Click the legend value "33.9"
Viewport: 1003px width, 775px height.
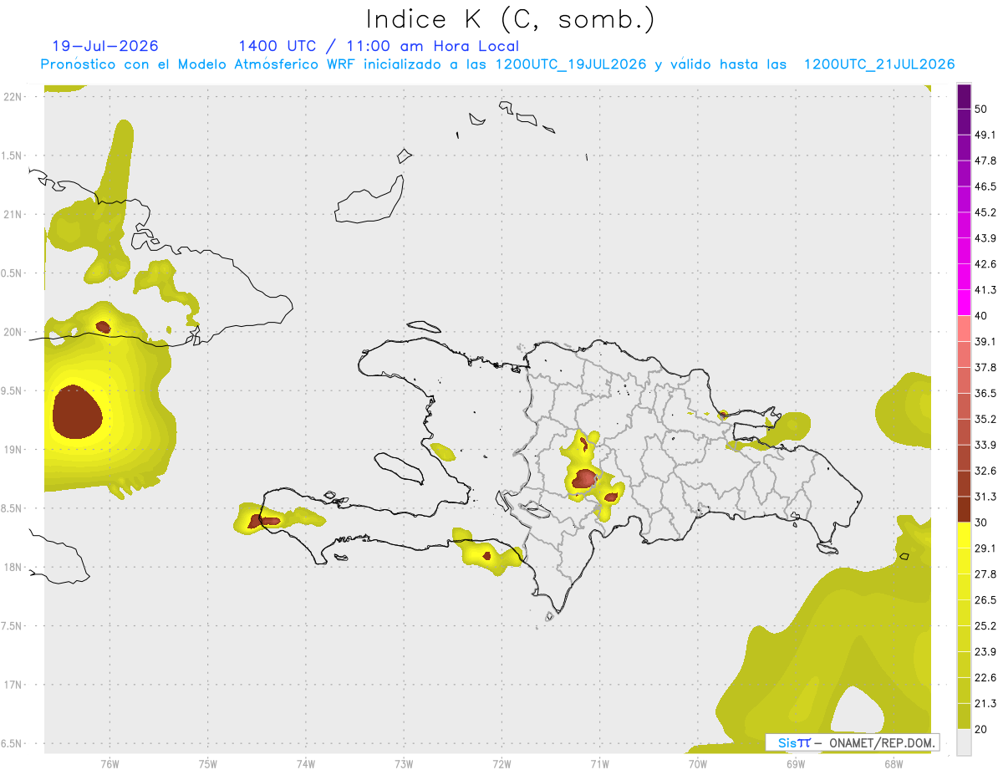[985, 445]
